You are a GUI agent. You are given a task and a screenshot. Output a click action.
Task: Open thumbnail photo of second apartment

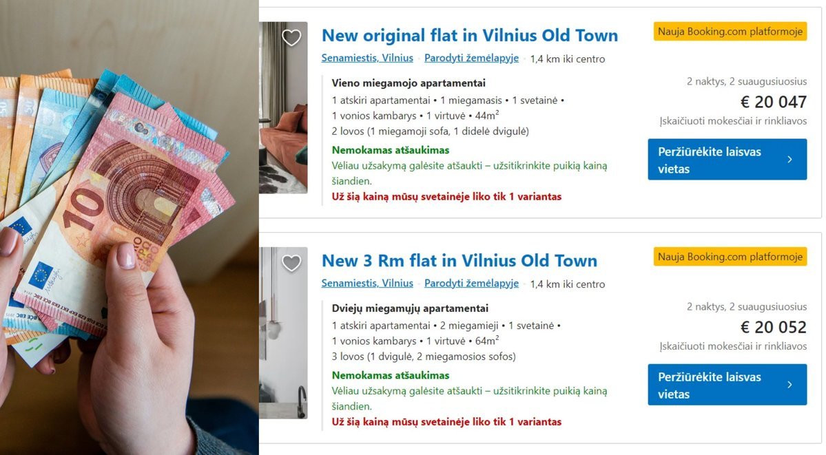pyautogui.click(x=283, y=333)
